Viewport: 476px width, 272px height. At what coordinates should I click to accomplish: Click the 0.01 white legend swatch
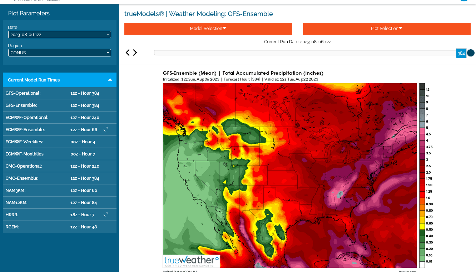(x=422, y=264)
